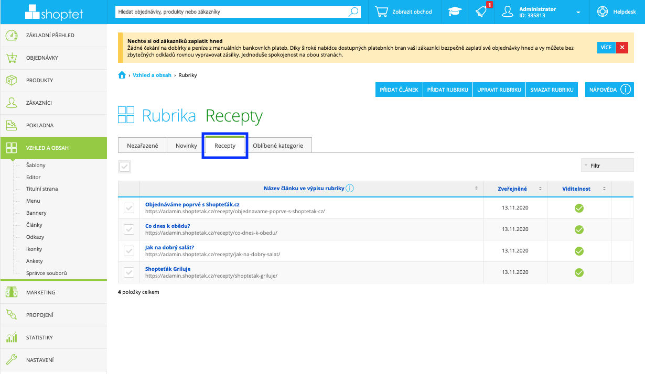The width and height of the screenshot is (645, 374).
Task: Click the Přidat rubriku button
Action: 448,90
